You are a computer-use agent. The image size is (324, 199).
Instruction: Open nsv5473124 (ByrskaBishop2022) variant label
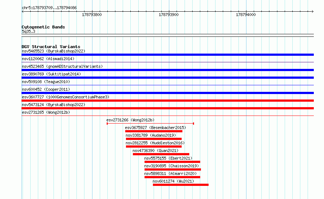click(54, 105)
